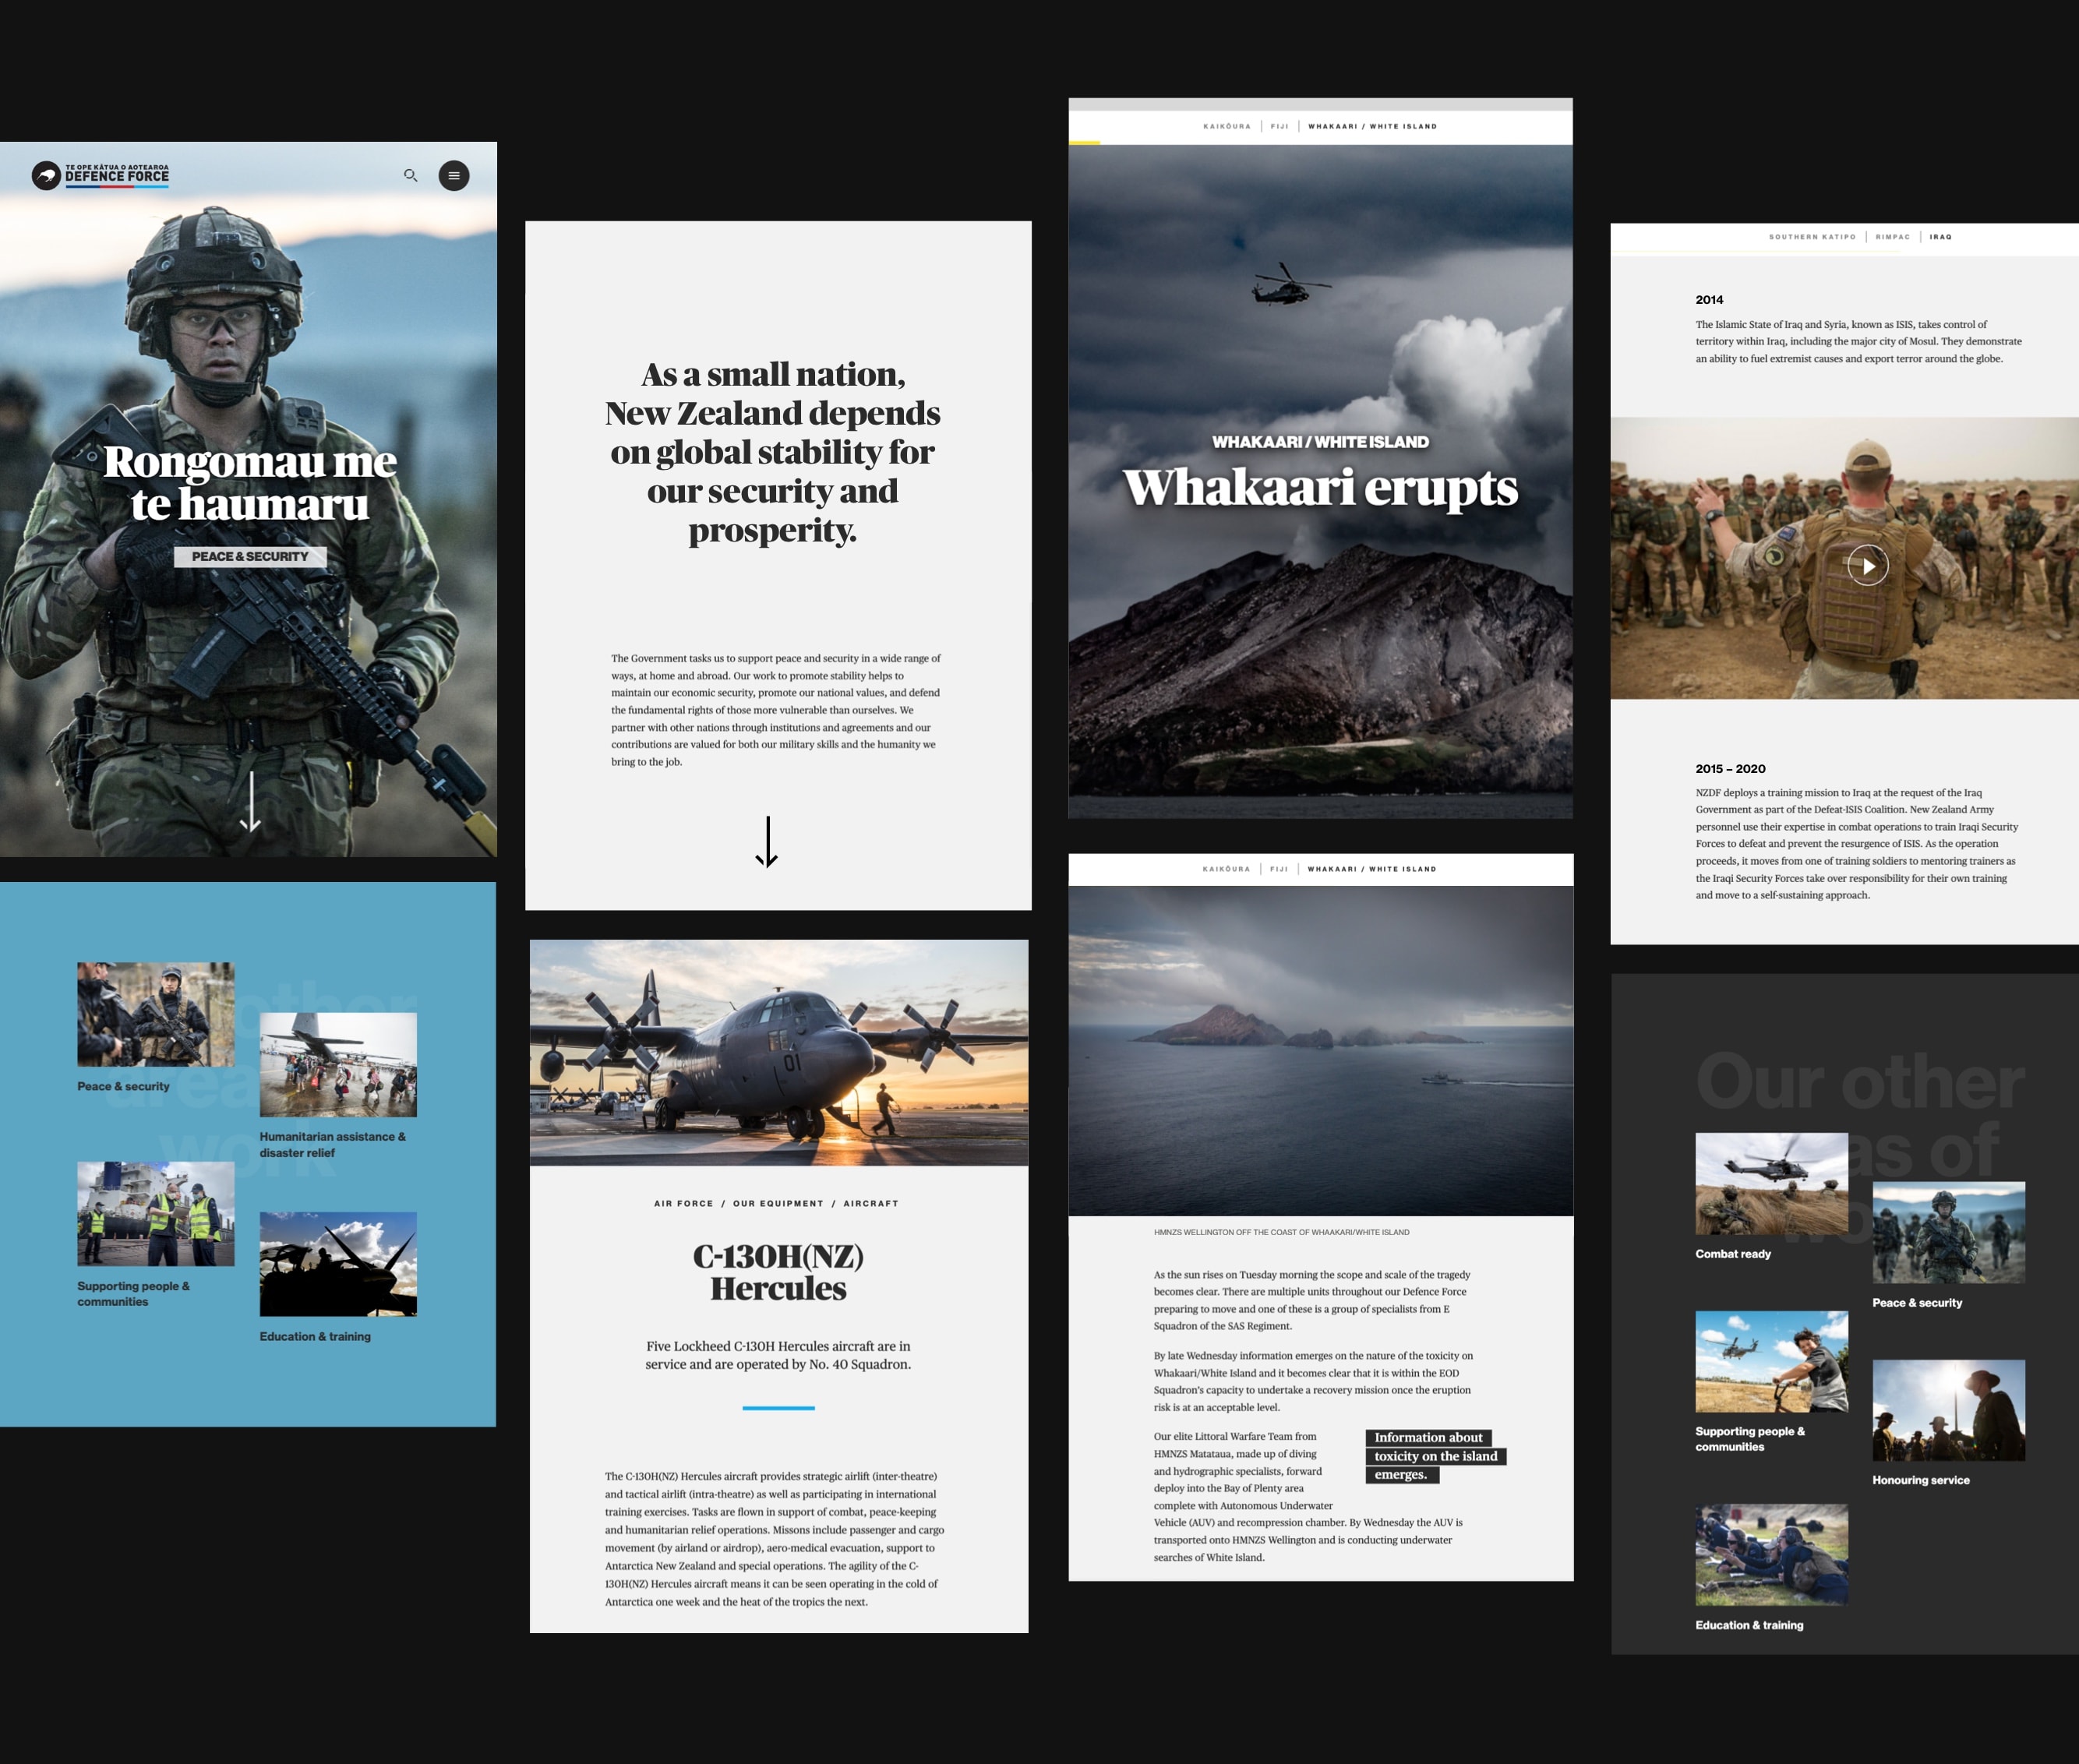Click Honouring service link
Image resolution: width=2079 pixels, height=1764 pixels.
click(x=1921, y=1480)
